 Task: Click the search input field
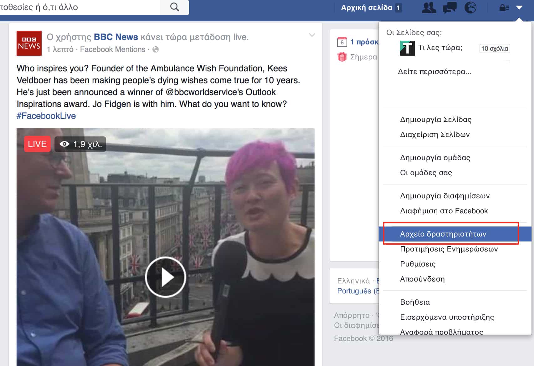[x=80, y=7]
